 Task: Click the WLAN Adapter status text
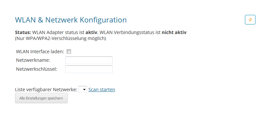point(56,32)
